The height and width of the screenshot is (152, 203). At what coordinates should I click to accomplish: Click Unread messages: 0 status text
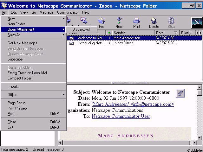48,149
